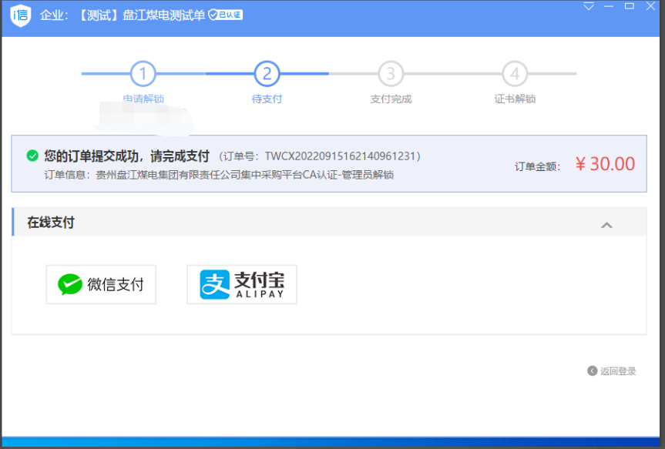
Task: Click the back arrow icon beside 返回登录
Action: [592, 370]
